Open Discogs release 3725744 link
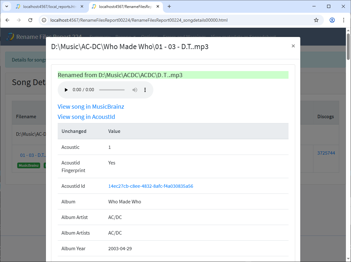 (326, 153)
